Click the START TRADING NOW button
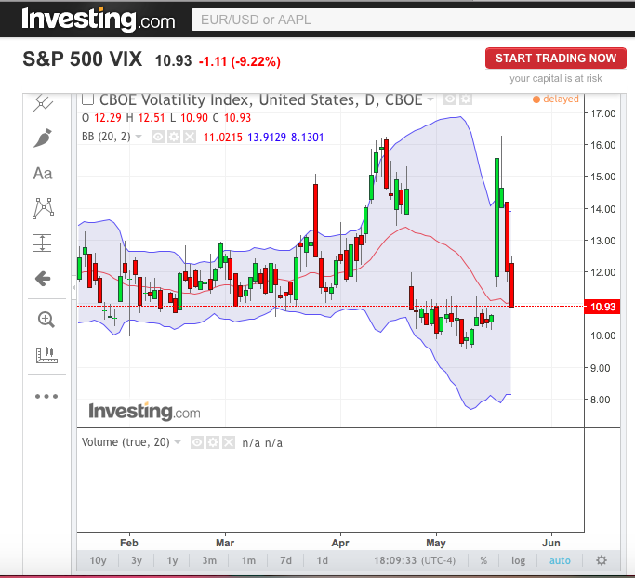This screenshot has height=578, width=635. 556,59
